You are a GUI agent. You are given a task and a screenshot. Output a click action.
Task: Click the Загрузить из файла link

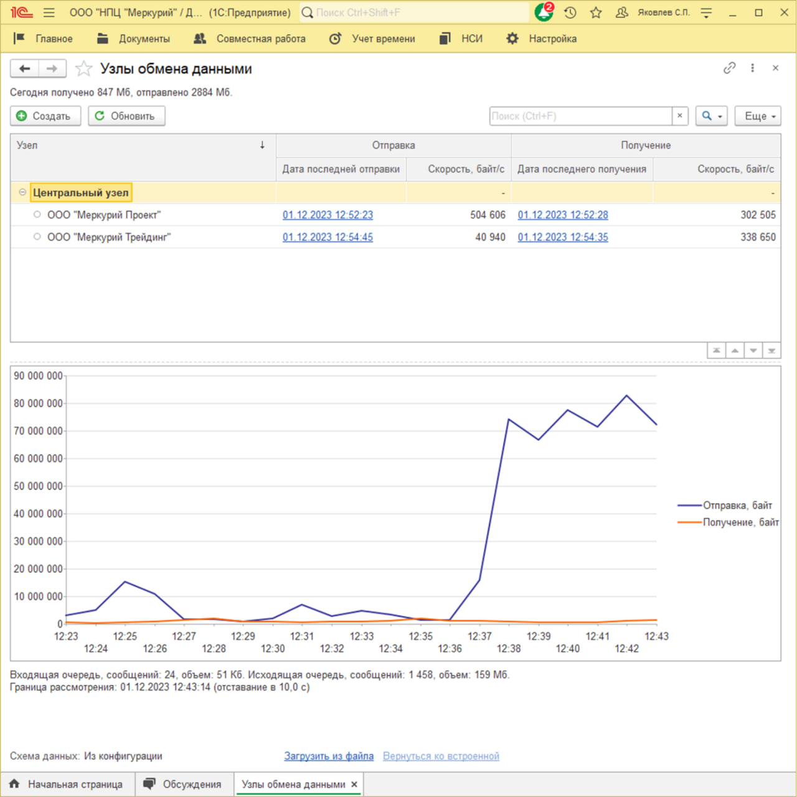point(329,756)
